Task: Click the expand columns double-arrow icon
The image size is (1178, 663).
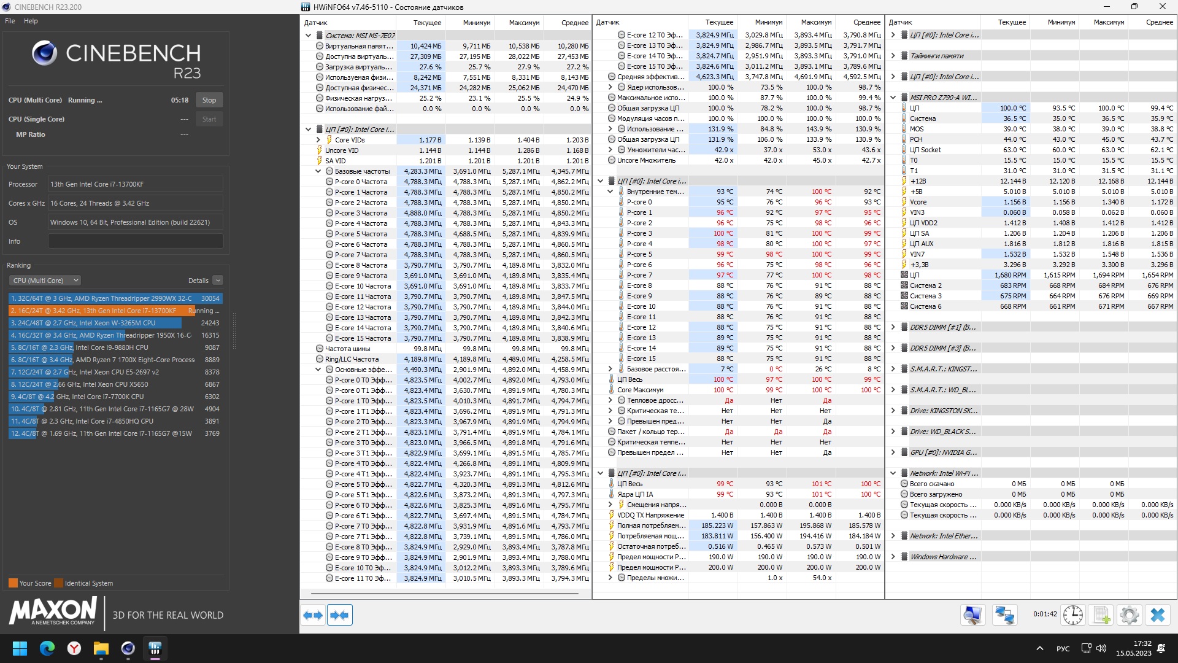Action: (x=314, y=615)
